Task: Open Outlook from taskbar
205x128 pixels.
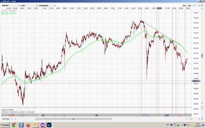Action: click(x=35, y=125)
